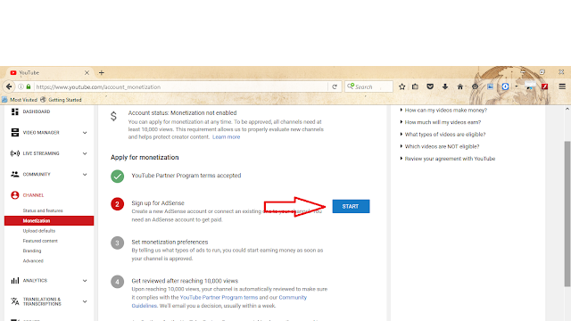Click the page vertical scrollbar thumb
The width and height of the screenshot is (571, 321).
click(567, 214)
